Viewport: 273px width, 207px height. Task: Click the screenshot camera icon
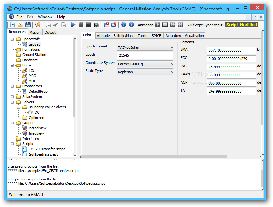96,25
